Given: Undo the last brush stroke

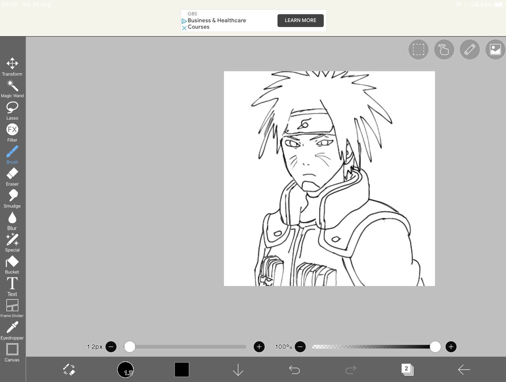Looking at the screenshot, I should [x=294, y=369].
